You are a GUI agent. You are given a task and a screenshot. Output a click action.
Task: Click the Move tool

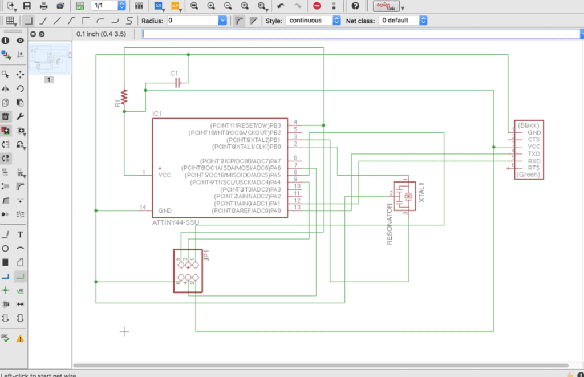pyautogui.click(x=21, y=74)
